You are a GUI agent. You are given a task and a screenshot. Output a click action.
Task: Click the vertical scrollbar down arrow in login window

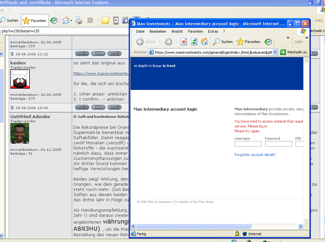tap(306, 221)
